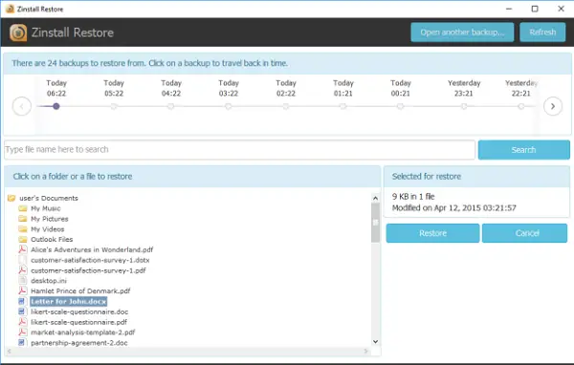This screenshot has height=365, width=574.
Task: Click PDF icon for Alice's Adventures in Wonderland
Action: pos(23,249)
